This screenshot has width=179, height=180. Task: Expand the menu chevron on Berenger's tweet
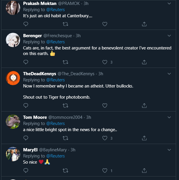click(x=169, y=36)
